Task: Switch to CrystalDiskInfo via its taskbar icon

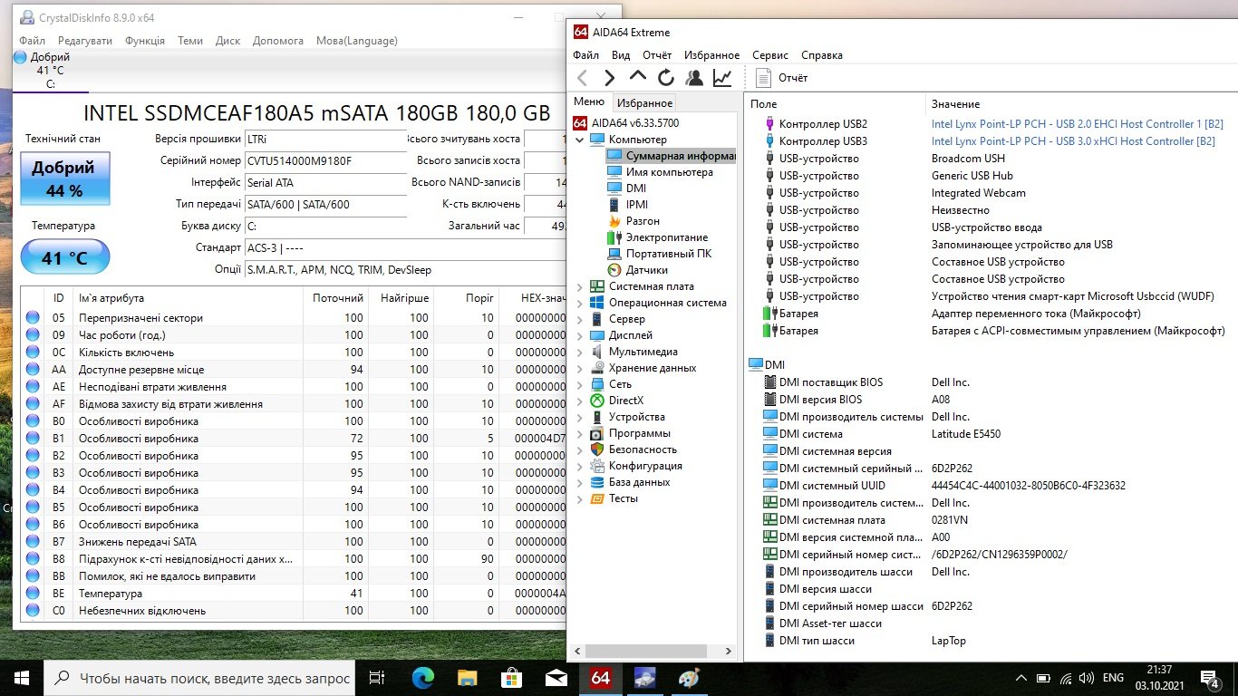Action: coord(644,677)
